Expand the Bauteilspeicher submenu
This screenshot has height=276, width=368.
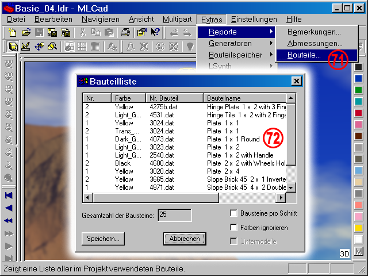click(236, 55)
